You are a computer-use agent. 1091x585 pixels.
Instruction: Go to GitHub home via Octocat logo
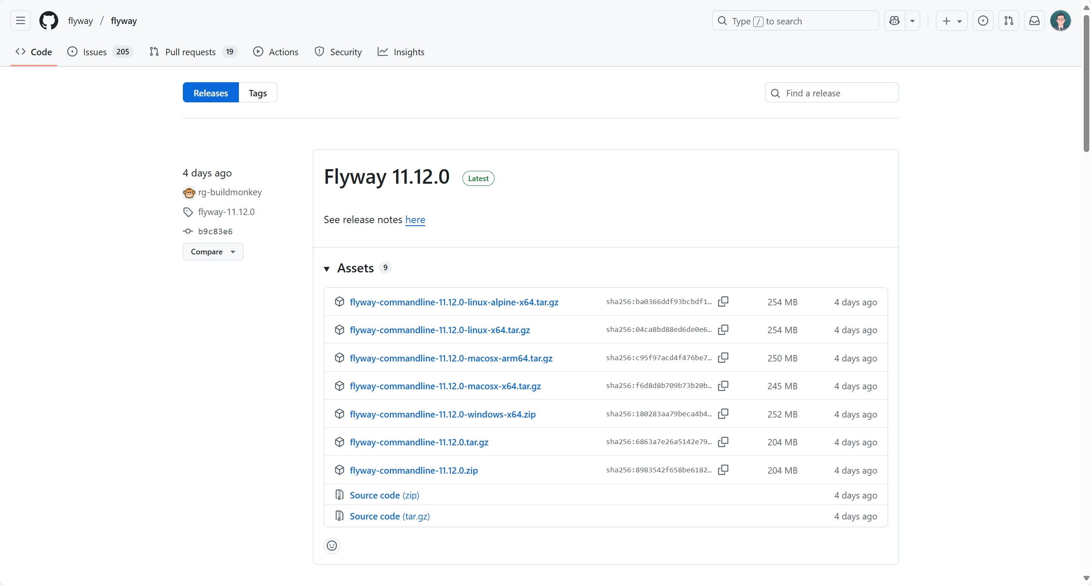(x=49, y=21)
